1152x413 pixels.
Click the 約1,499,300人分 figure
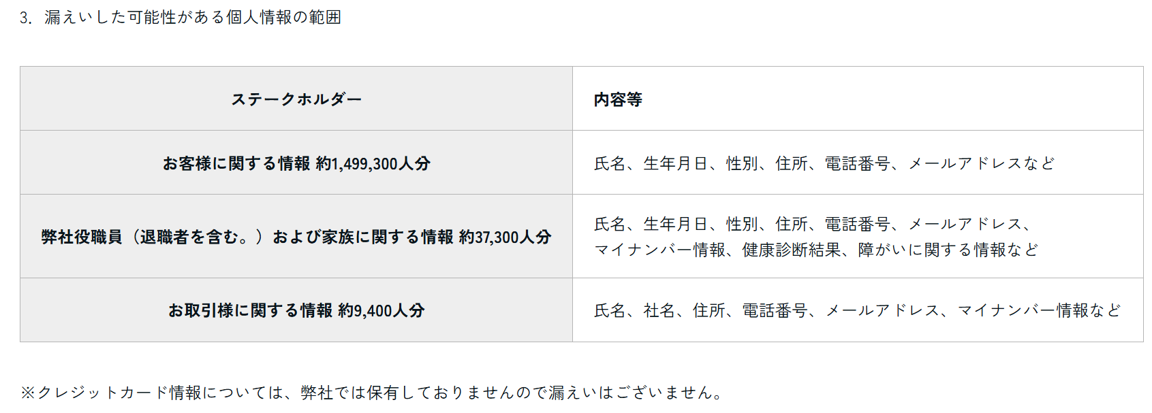click(373, 163)
